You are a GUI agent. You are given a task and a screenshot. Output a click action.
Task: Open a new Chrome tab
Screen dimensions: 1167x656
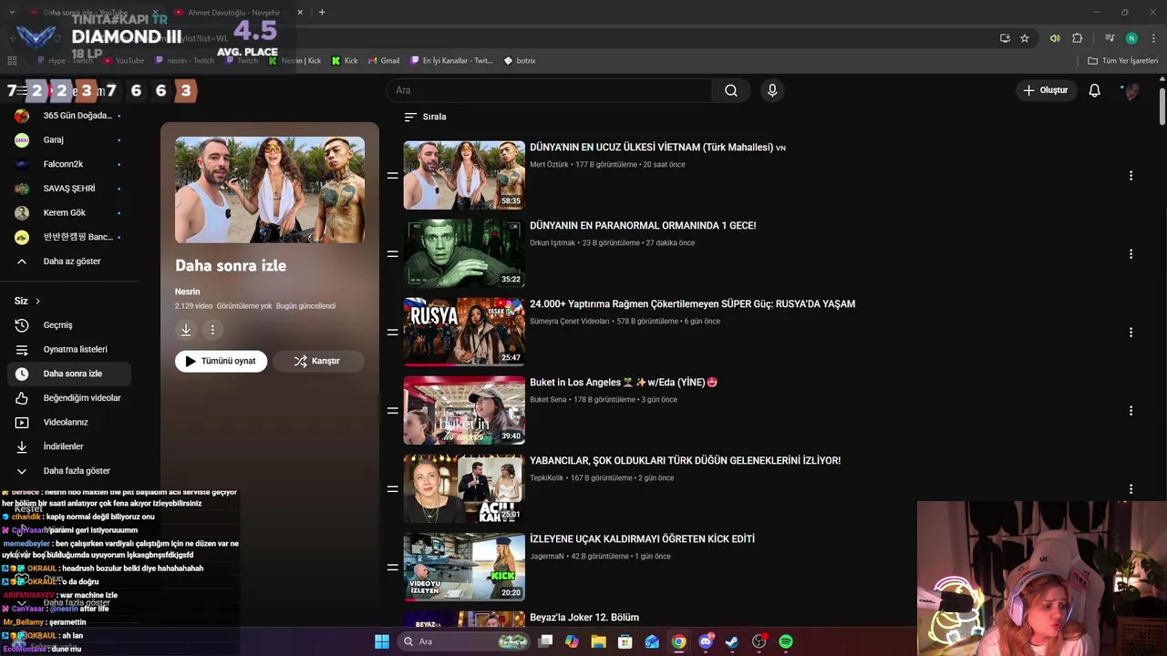322,13
